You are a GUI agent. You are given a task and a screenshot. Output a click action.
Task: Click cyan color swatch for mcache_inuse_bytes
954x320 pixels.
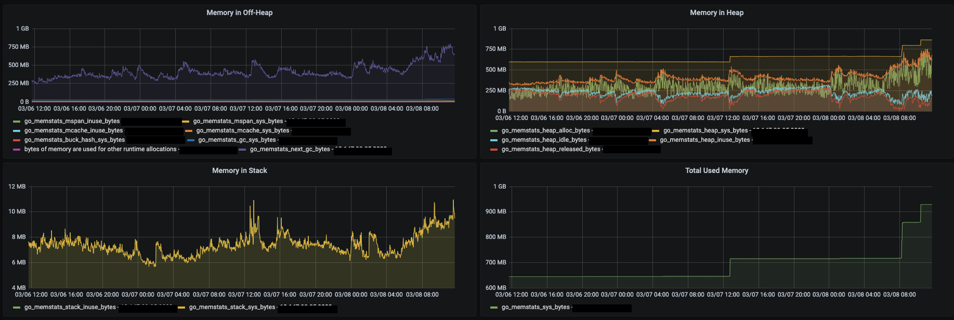(x=17, y=131)
